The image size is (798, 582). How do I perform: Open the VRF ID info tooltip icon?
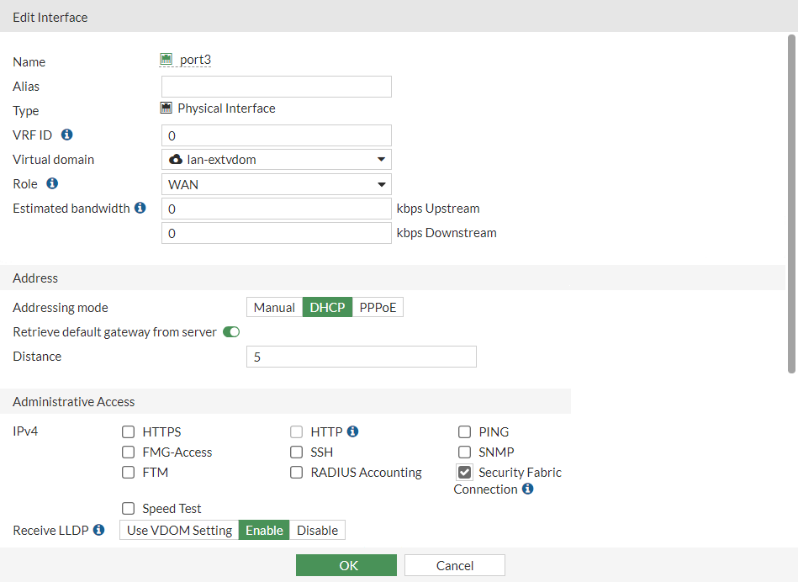66,135
